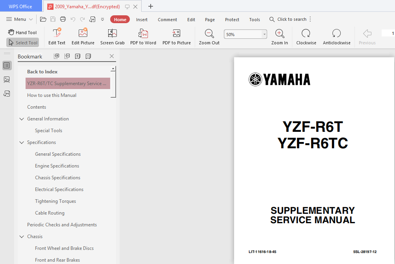Select 'YZR-R6T/TC Supplementary Service' bookmark
Viewport: 395px width, 264px height.
[x=68, y=84]
